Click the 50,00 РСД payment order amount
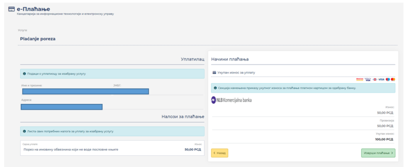This screenshot has height=167, width=408. tap(193, 150)
